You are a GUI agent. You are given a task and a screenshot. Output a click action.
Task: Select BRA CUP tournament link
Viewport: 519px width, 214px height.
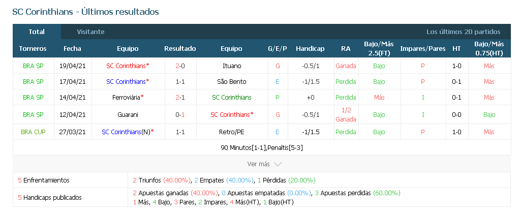33,132
